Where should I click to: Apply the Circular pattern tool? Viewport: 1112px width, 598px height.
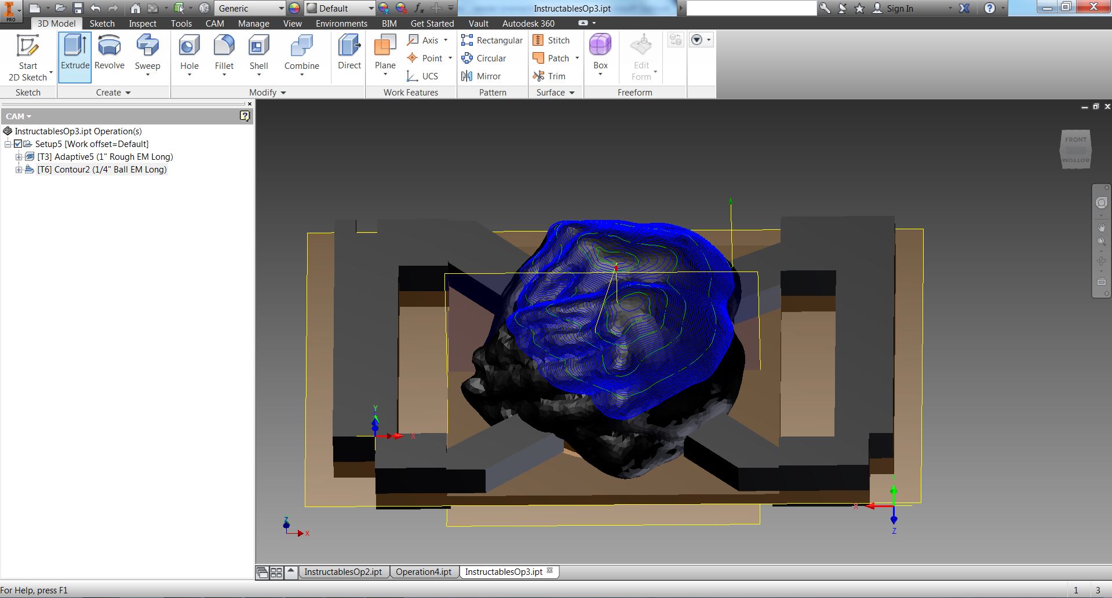[484, 58]
